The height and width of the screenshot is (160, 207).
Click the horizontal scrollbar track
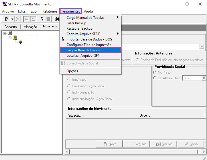click(135, 152)
